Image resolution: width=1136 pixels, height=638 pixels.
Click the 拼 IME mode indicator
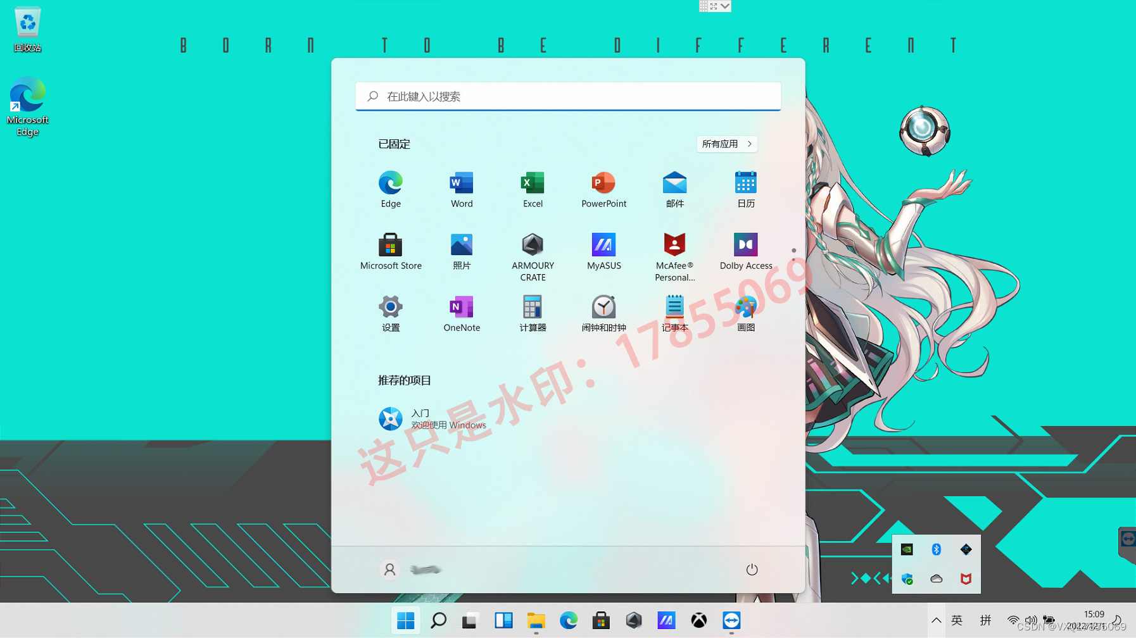985,620
